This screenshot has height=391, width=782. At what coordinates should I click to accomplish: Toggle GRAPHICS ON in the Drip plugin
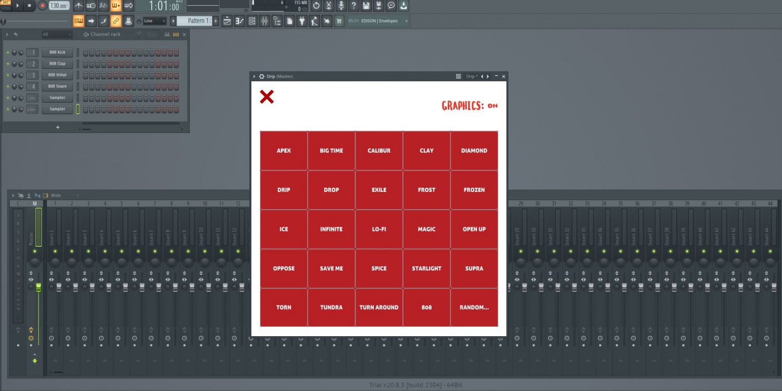tap(492, 105)
